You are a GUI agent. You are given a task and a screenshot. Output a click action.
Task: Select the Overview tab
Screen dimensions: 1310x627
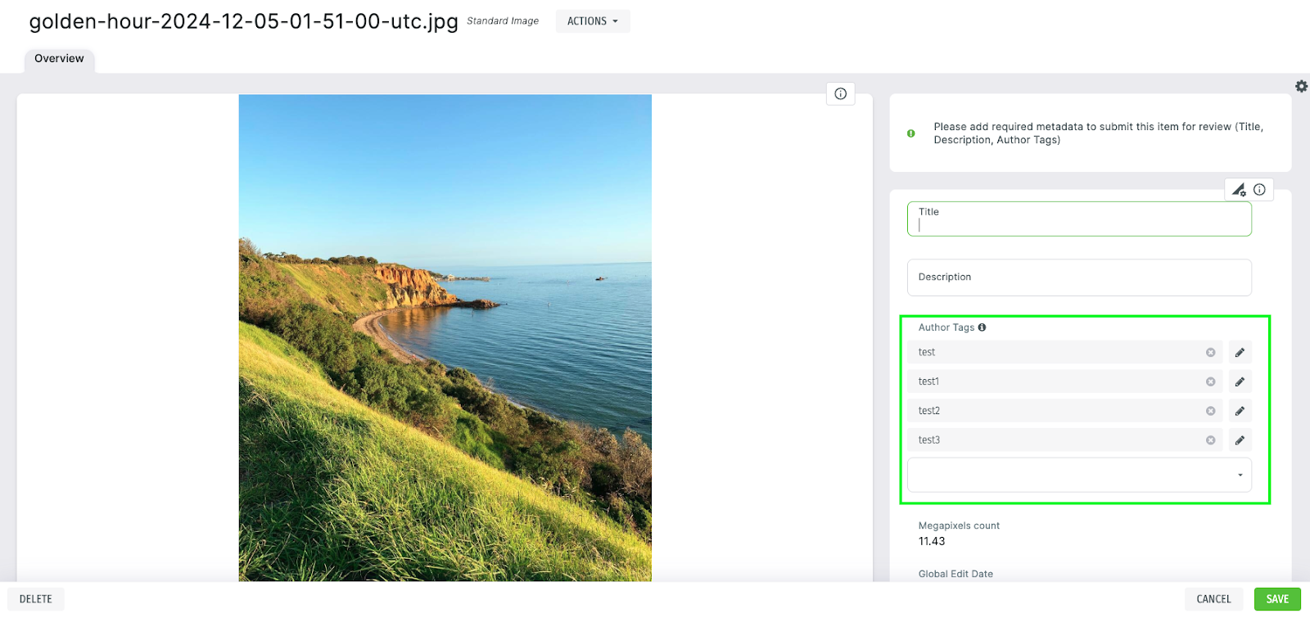59,59
